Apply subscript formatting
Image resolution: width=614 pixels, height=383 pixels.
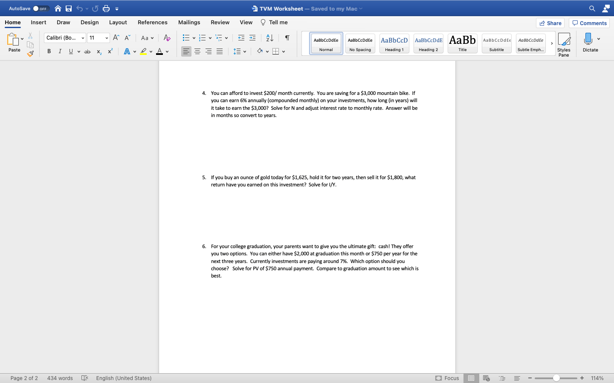pyautogui.click(x=99, y=51)
